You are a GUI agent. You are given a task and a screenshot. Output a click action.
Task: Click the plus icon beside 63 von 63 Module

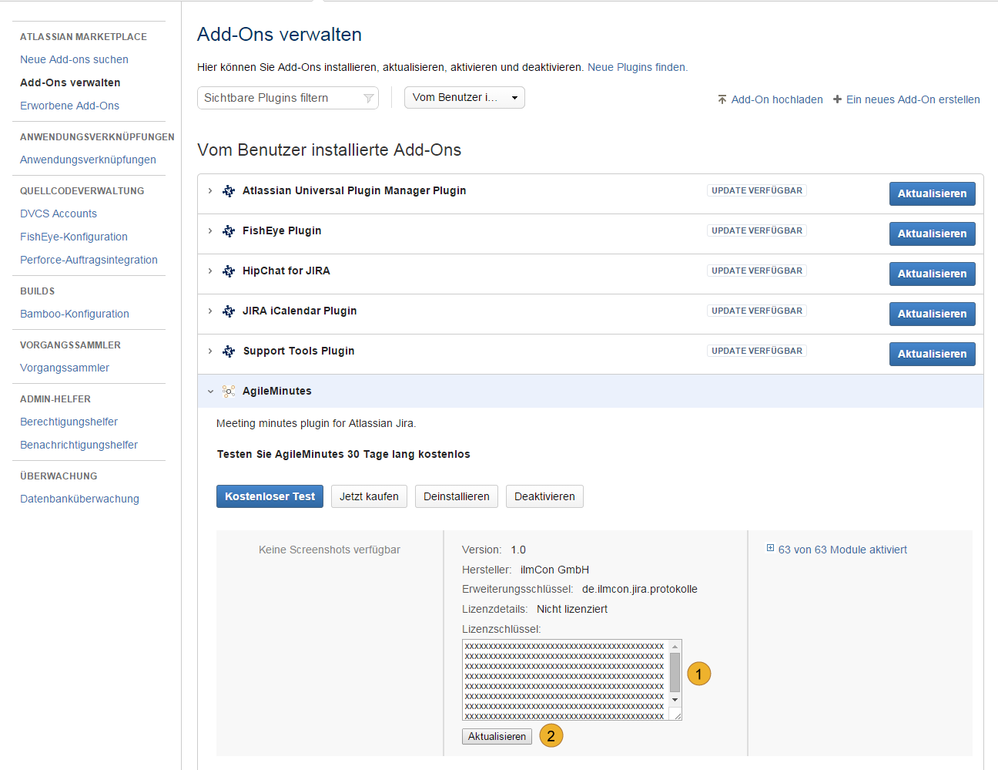770,549
